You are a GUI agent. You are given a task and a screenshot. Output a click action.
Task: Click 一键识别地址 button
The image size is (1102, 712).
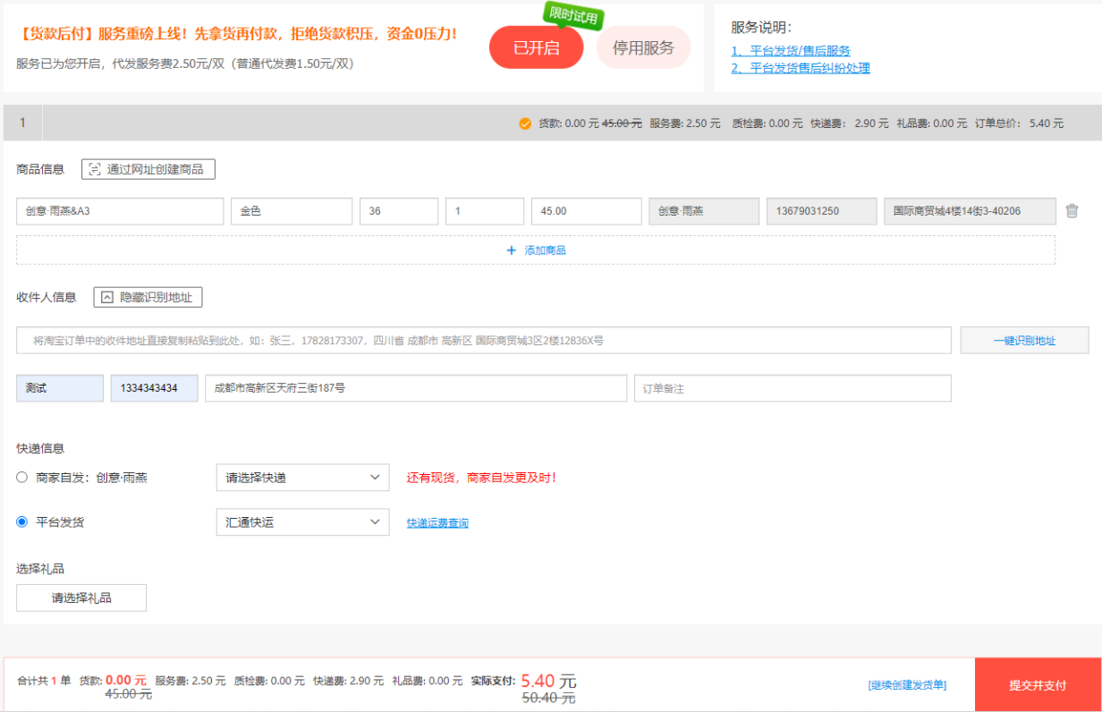tap(1024, 341)
